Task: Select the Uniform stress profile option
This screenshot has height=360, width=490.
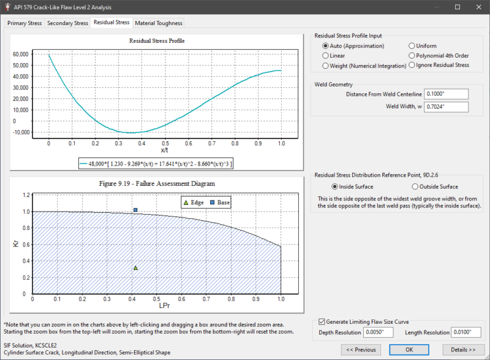Action: pos(412,46)
